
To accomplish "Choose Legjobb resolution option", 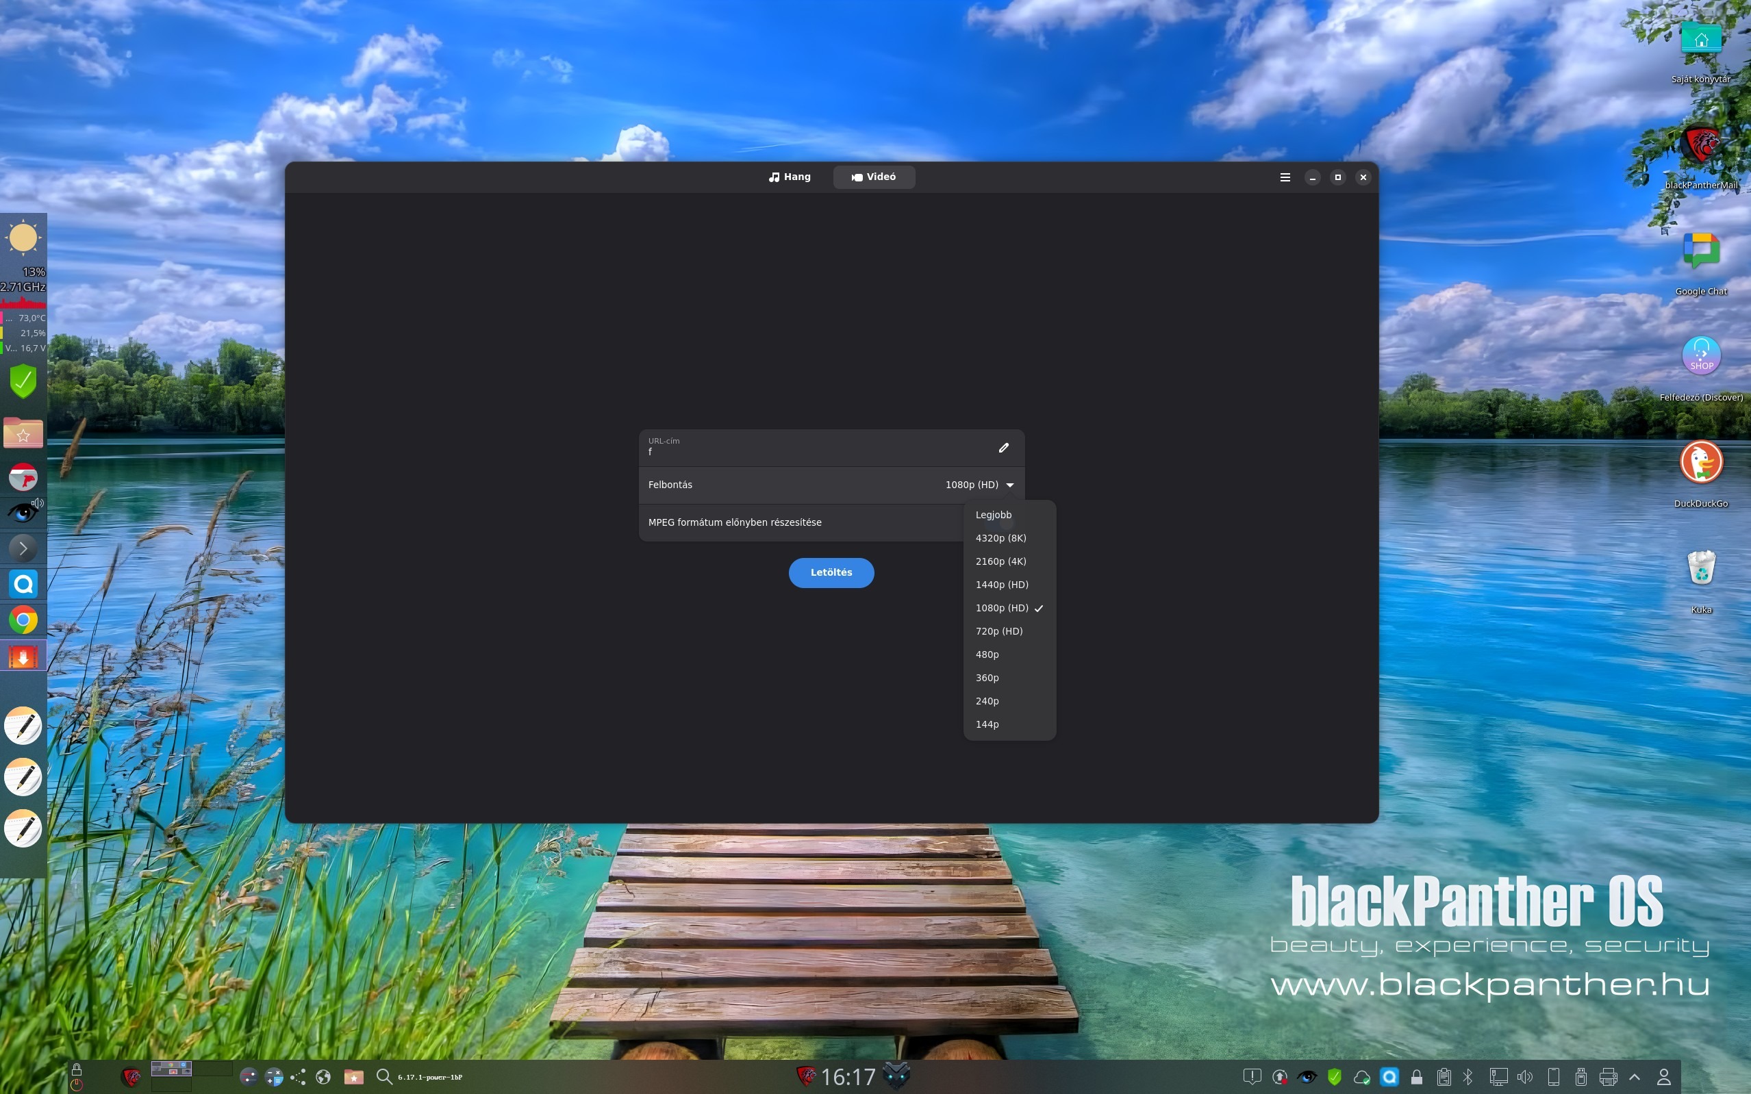I will point(994,514).
